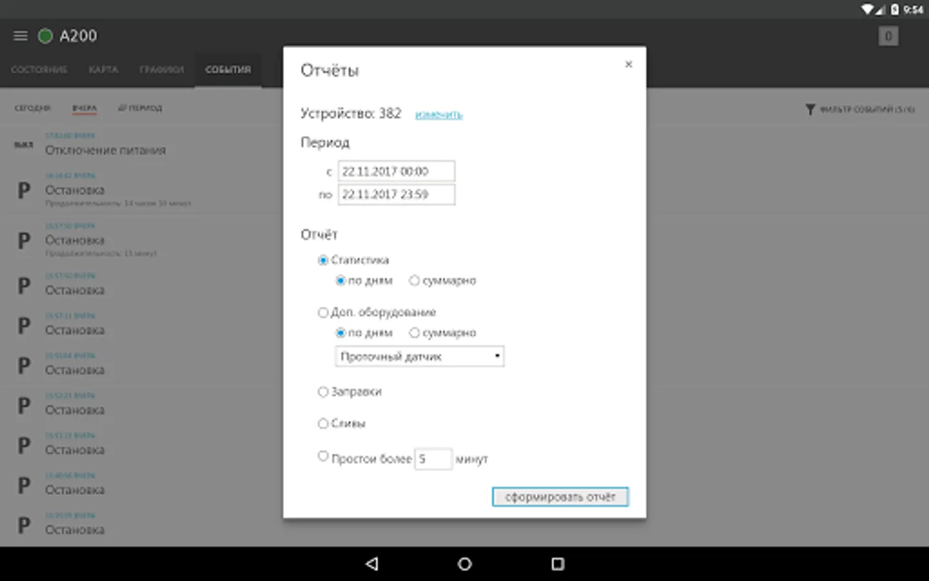Screen dimensions: 929x581
Task: Click the изменить device link
Action: (x=439, y=114)
